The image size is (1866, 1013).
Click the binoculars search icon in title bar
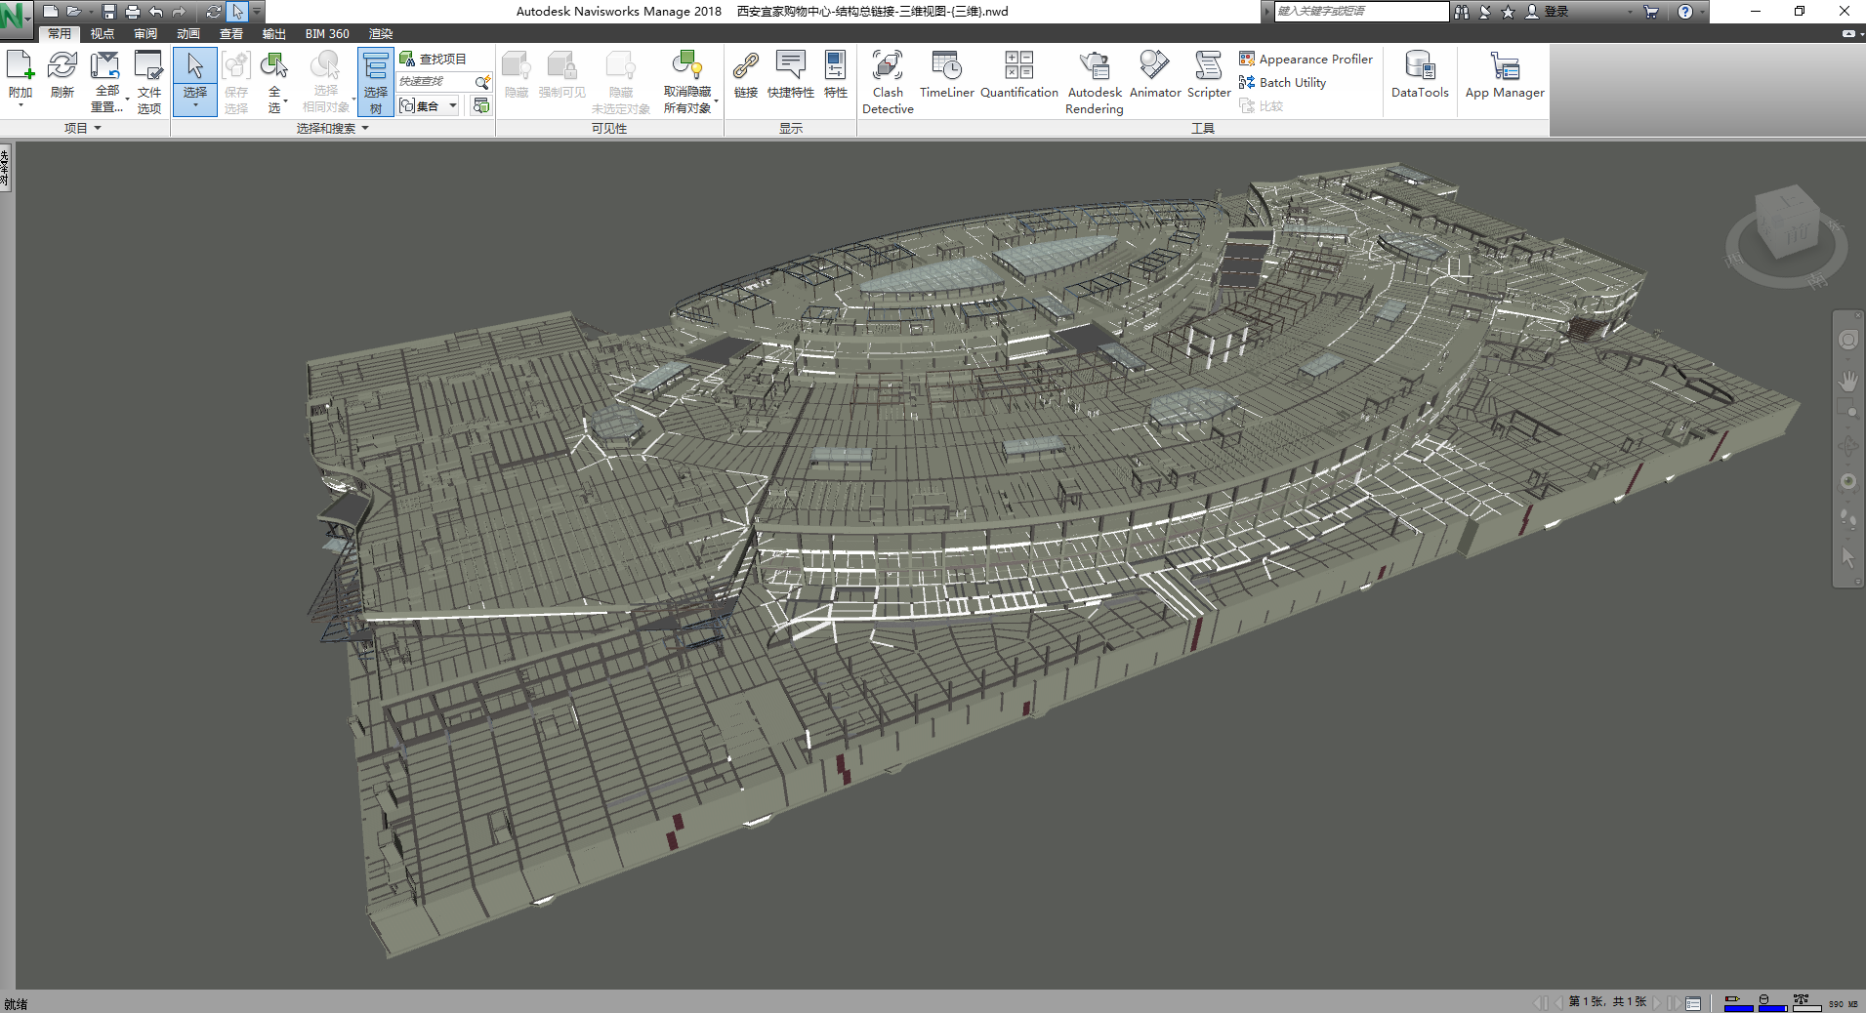(x=1462, y=12)
